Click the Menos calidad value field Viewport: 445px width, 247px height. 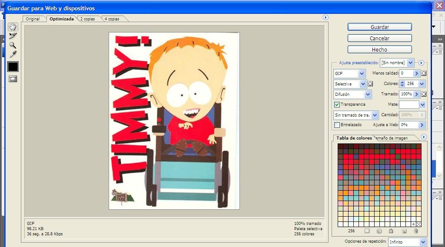[406, 73]
